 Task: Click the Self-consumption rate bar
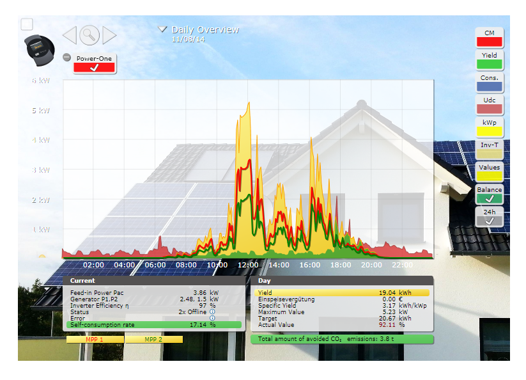154,324
